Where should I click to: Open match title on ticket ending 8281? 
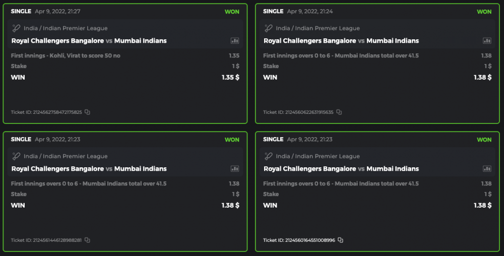click(89, 169)
